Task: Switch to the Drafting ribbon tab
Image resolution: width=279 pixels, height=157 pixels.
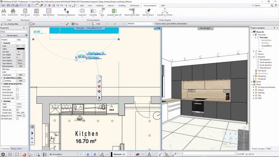Action: [122, 6]
